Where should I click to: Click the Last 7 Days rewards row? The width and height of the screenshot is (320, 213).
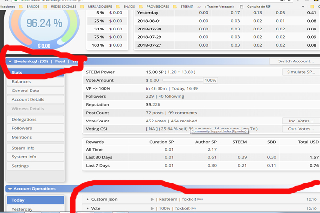201,166
